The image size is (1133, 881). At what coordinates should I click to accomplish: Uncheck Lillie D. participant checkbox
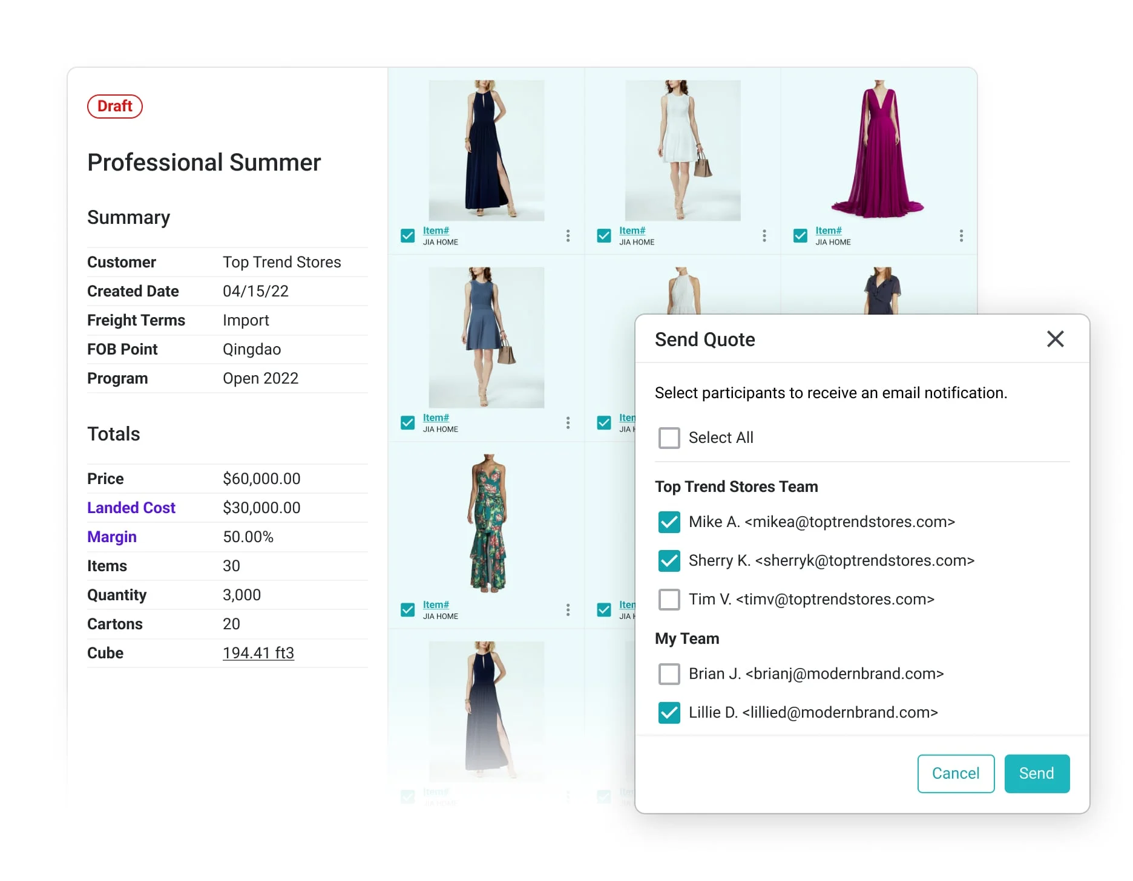[669, 712]
